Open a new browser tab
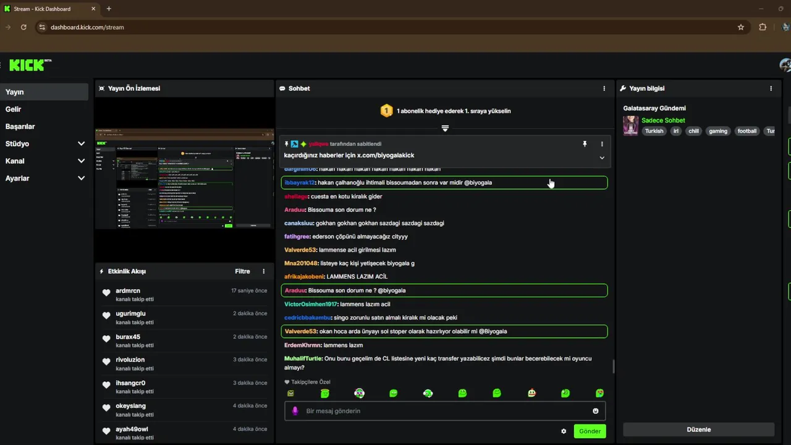This screenshot has height=445, width=791. (109, 9)
